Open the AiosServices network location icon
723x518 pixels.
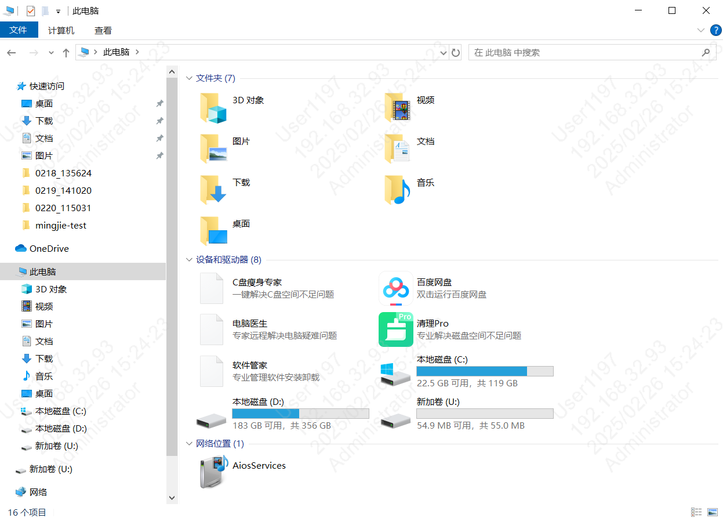tap(212, 471)
